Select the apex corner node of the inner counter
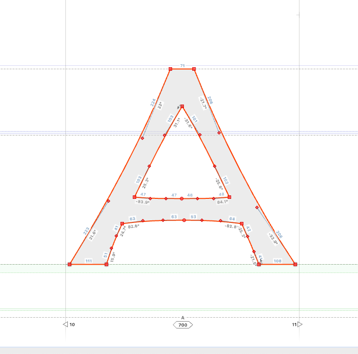This screenshot has height=354, width=358. [182, 106]
